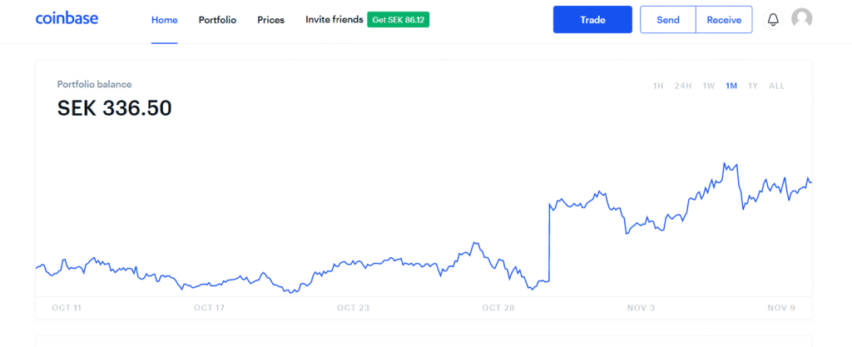
Task: Open the user profile avatar
Action: (801, 19)
